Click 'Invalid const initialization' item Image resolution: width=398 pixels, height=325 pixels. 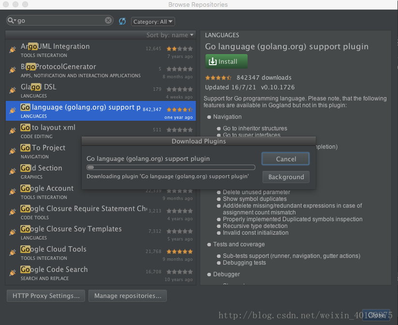click(x=256, y=233)
